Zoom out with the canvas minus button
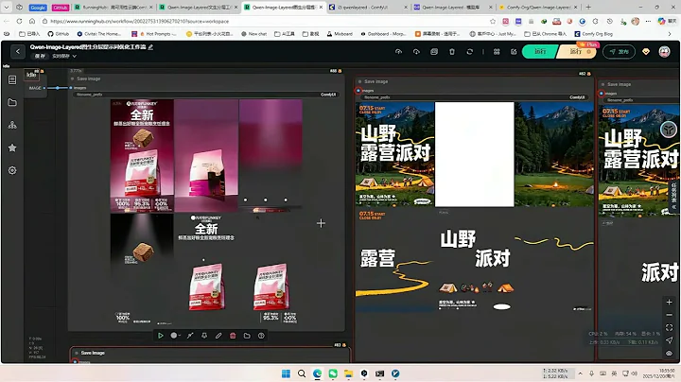 tap(669, 315)
